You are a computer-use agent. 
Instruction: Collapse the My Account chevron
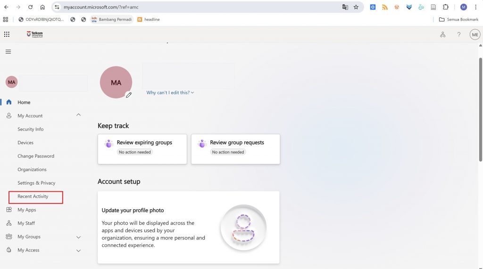[x=79, y=115]
